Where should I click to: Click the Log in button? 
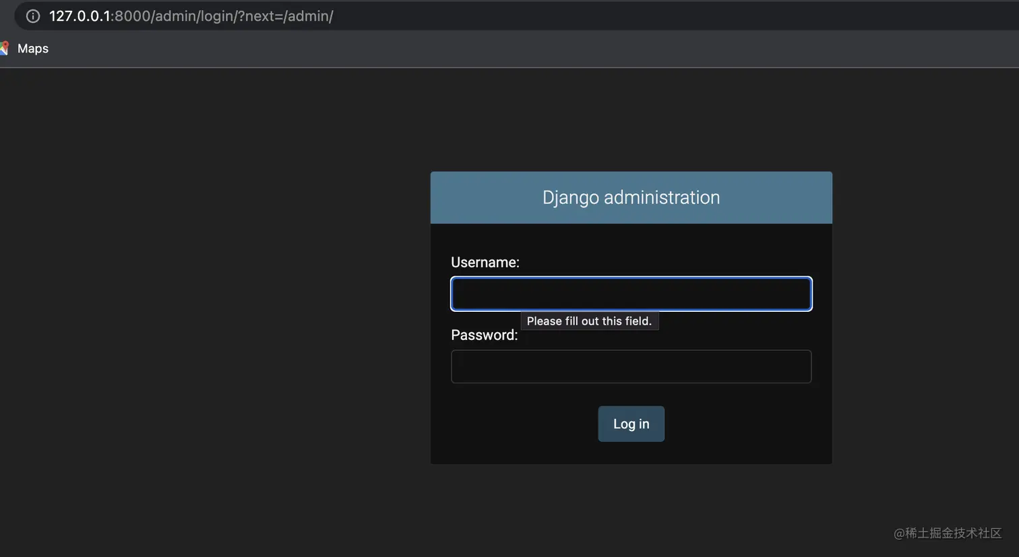pos(631,424)
